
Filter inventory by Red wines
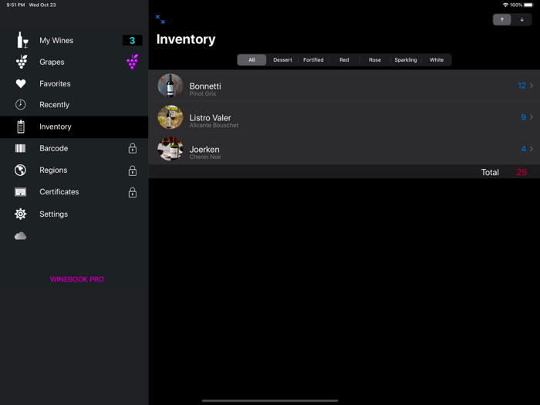(x=344, y=60)
